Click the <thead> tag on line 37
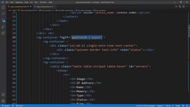This screenshot has height=107, width=190. (x=62, y=71)
